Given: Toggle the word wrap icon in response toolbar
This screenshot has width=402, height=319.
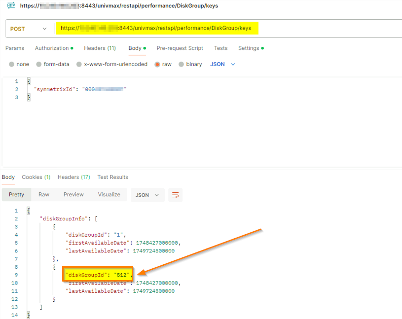Looking at the screenshot, I should [x=175, y=195].
